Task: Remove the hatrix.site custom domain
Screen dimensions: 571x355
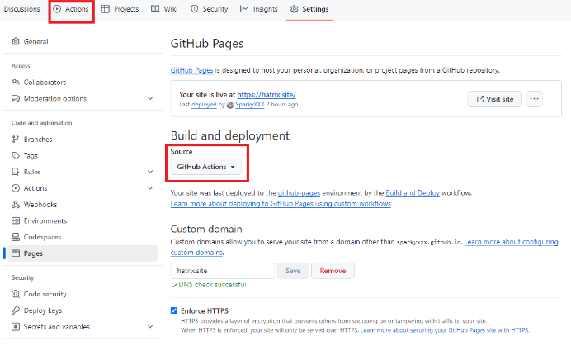Action: tap(333, 271)
